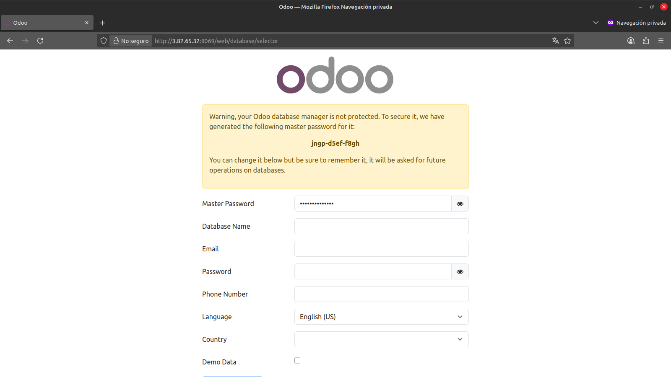The image size is (671, 377).
Task: Select the Odoo browser tab
Action: point(47,23)
